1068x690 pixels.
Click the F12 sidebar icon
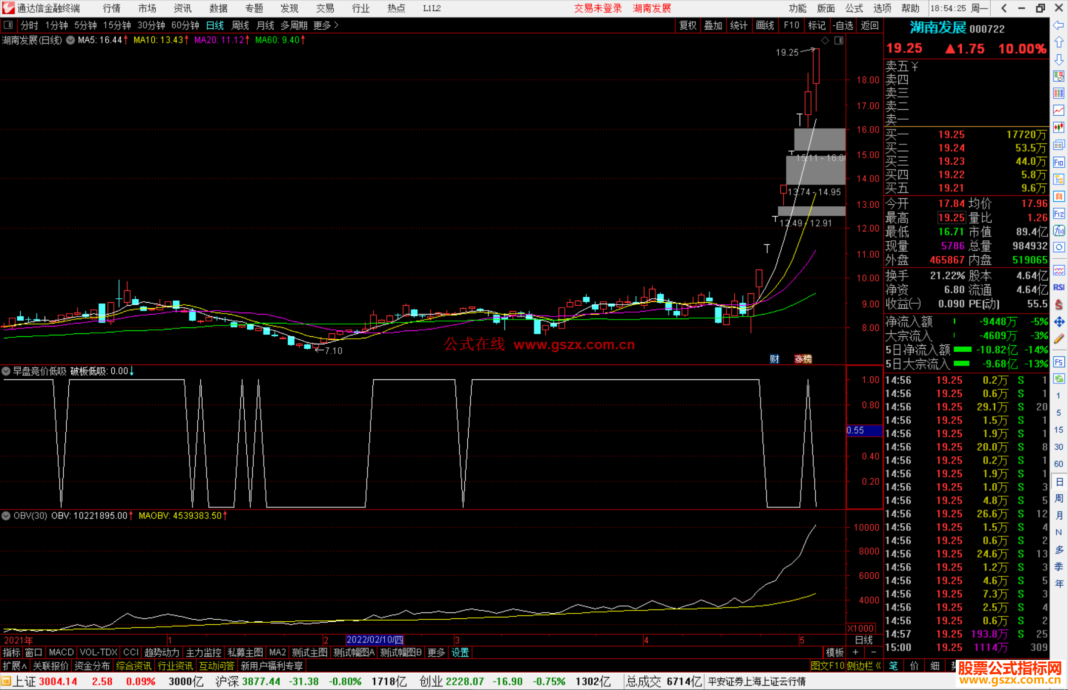coord(1059,214)
